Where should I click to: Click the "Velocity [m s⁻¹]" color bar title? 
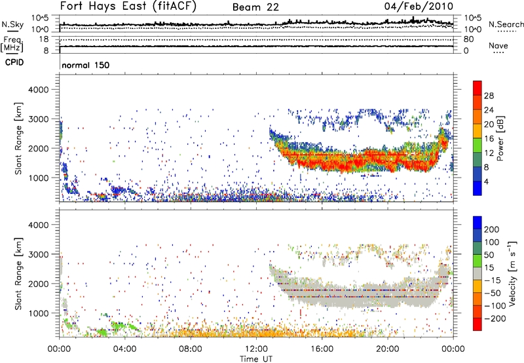[513, 273]
